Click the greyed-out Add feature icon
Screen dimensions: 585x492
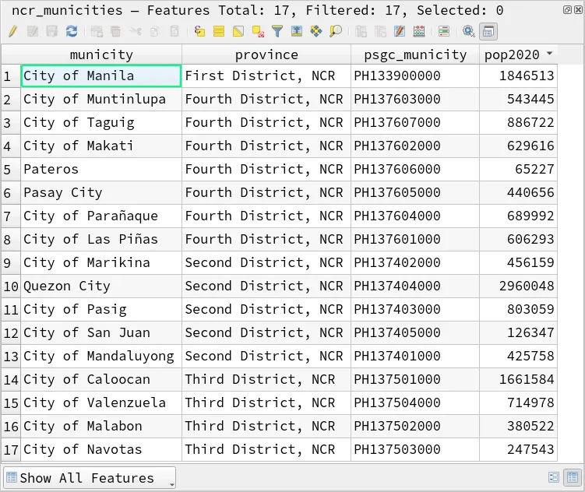(97, 31)
